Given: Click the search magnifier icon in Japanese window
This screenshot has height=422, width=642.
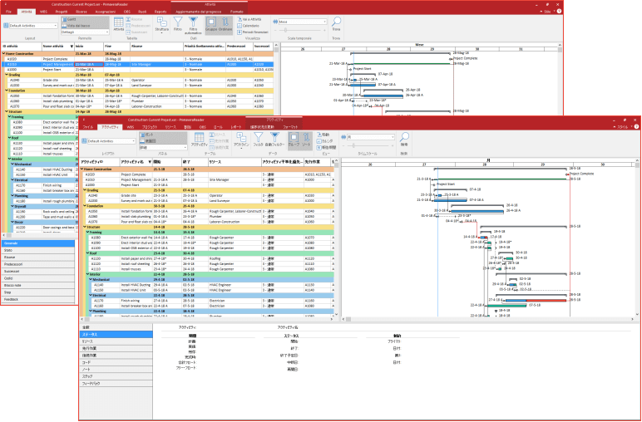Looking at the screenshot, I should [x=404, y=136].
